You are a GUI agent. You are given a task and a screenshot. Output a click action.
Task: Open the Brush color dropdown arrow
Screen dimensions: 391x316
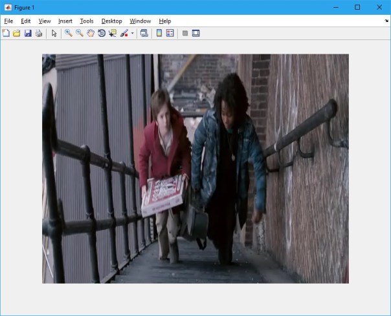pos(132,33)
